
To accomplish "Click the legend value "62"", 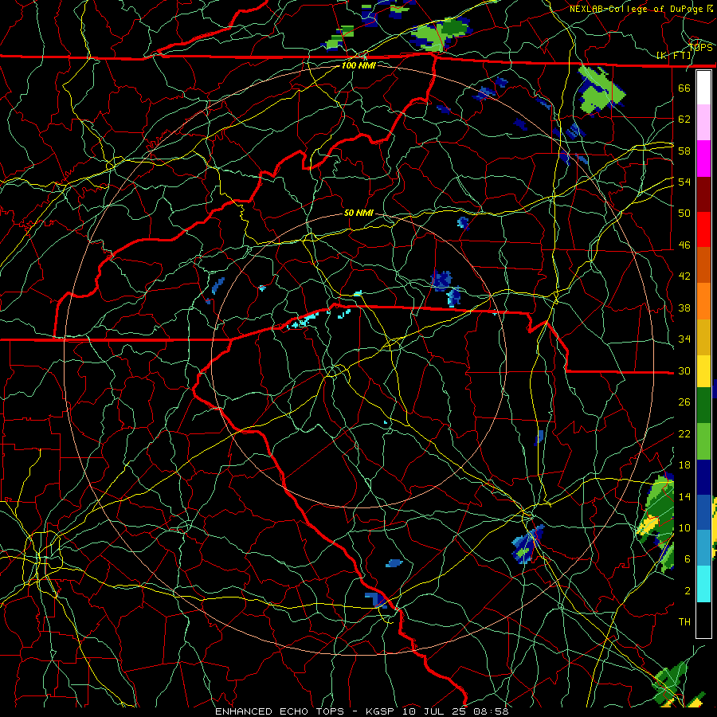I will tap(684, 119).
